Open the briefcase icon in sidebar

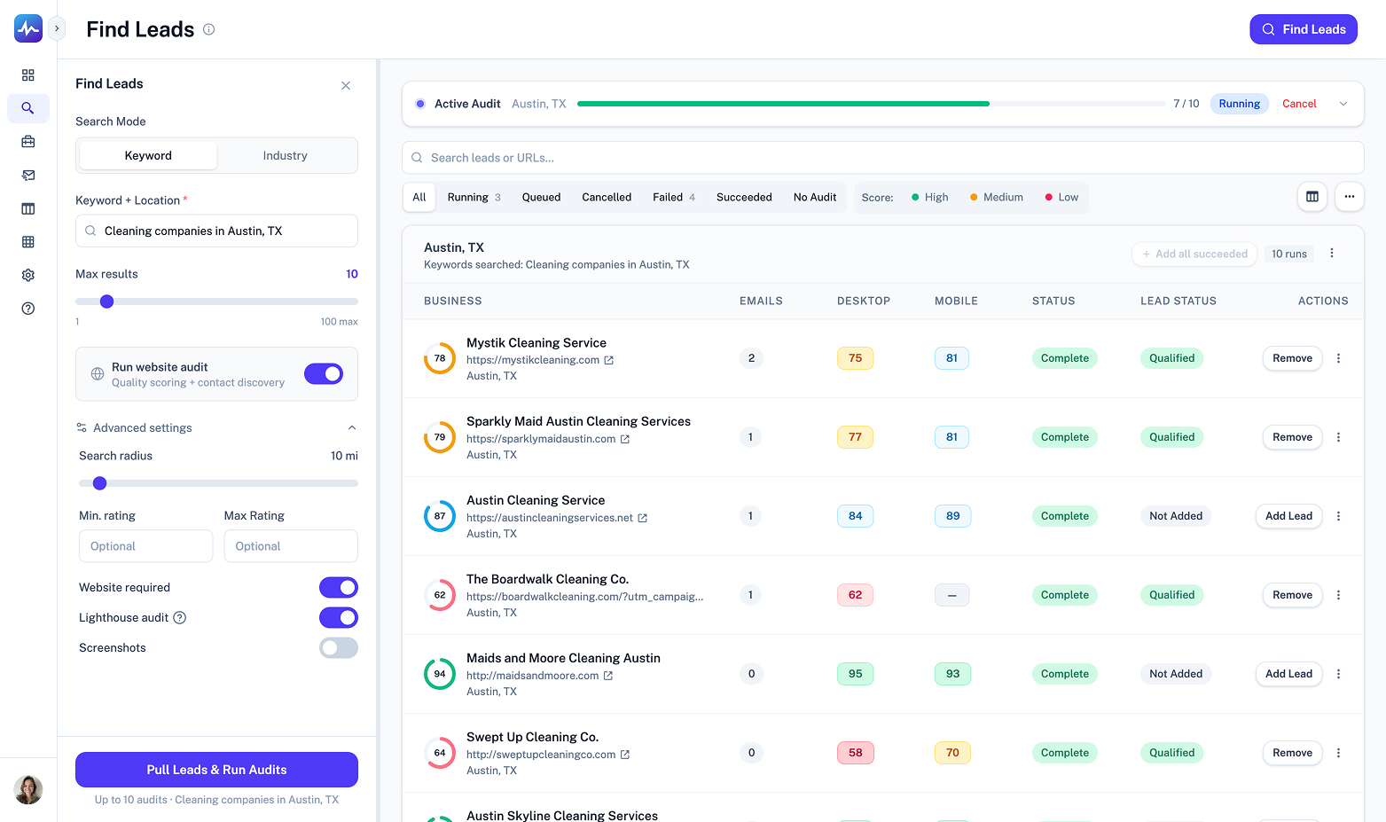point(28,142)
